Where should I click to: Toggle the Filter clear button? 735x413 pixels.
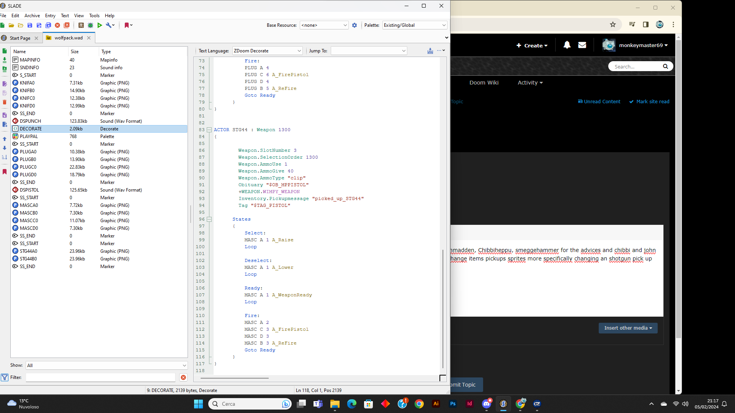point(183,377)
